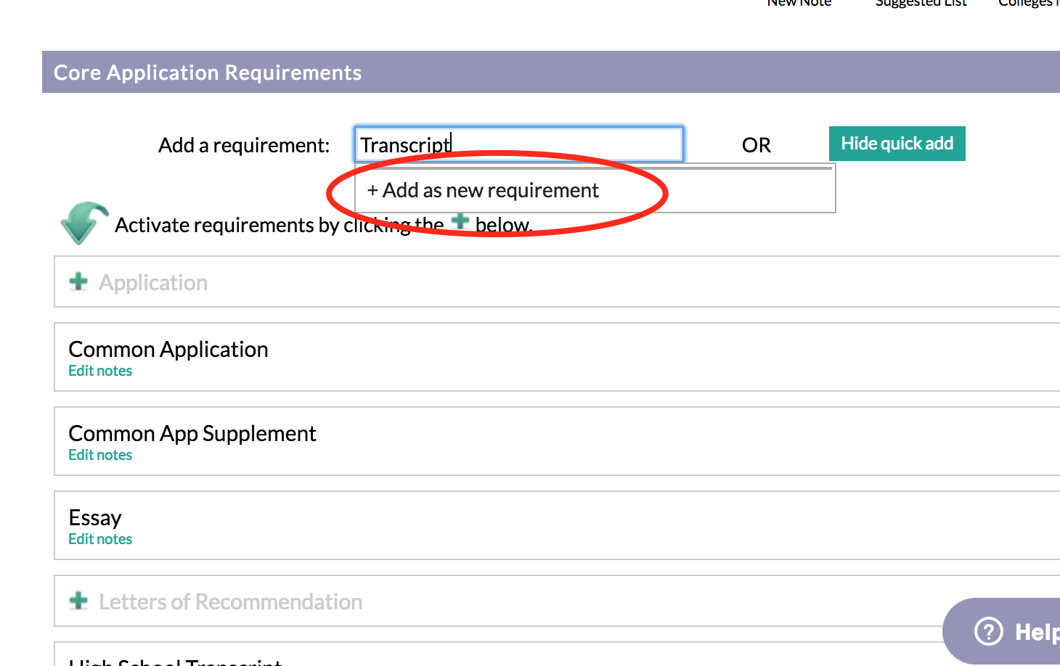Select the Common Application requirement row
The image size is (1060, 666).
(557, 357)
